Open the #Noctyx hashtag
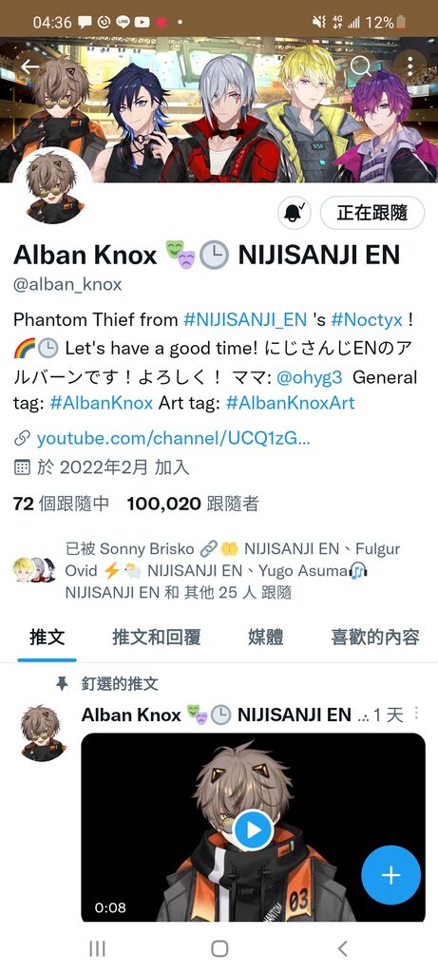The image size is (438, 973). click(367, 319)
